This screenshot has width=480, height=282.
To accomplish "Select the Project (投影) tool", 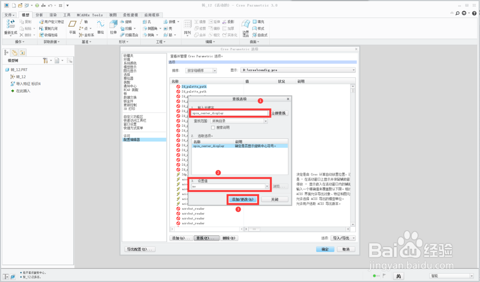I will click(x=228, y=22).
